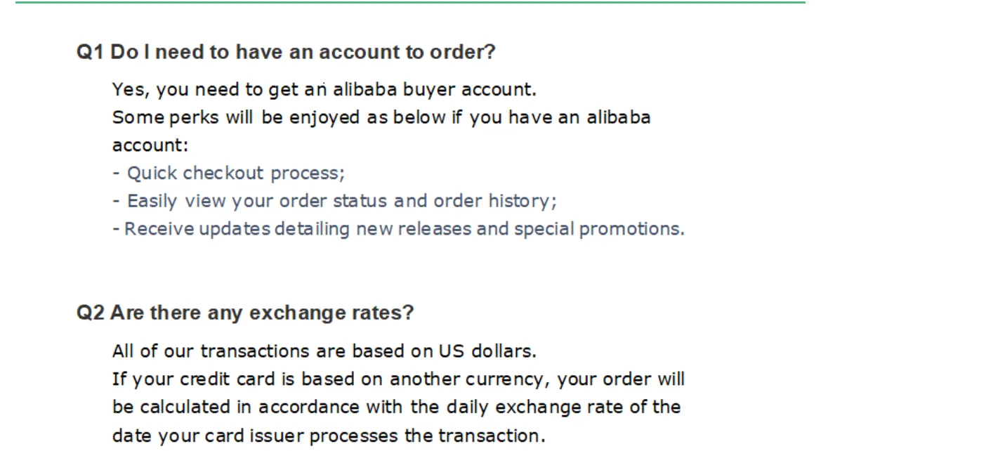
Task: Click the standalone 'account:' line
Action: click(x=150, y=145)
